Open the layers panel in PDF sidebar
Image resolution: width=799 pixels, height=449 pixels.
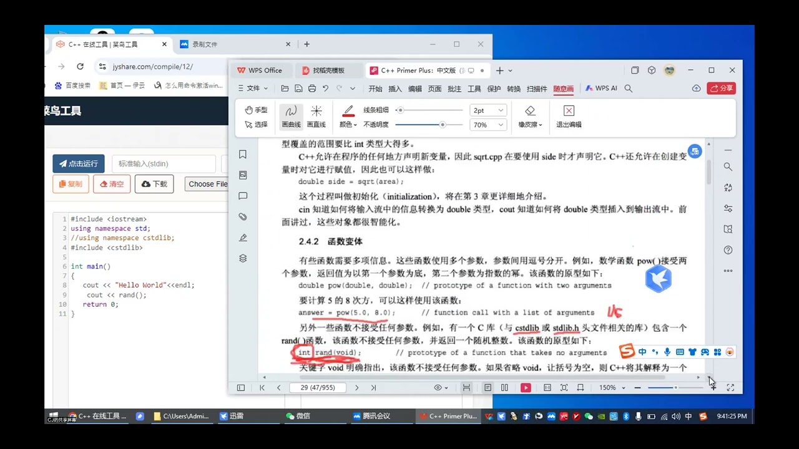pyautogui.click(x=243, y=258)
